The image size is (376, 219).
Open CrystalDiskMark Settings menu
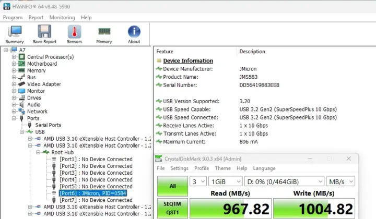coord(179,168)
